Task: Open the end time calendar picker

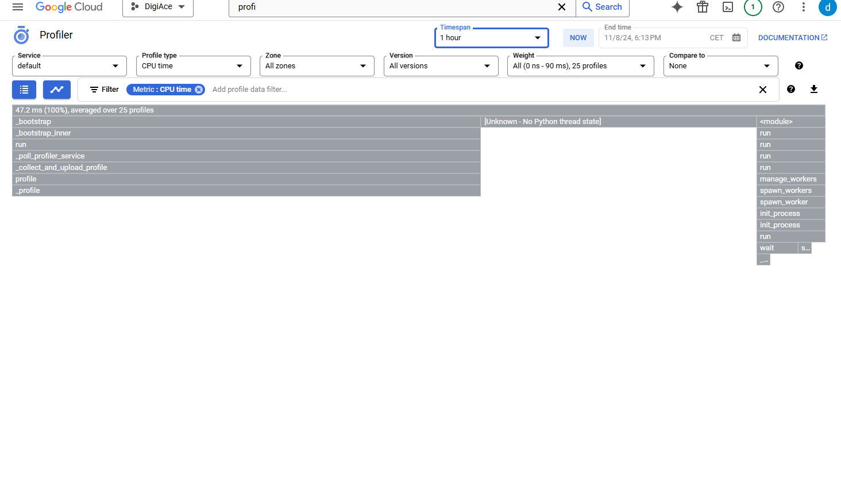Action: pyautogui.click(x=736, y=38)
